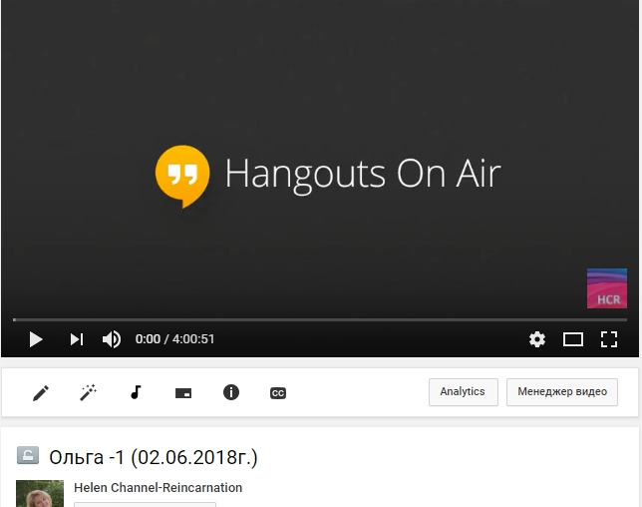Click the Helen Channel-Reincarnation channel name
The image size is (642, 507).
pyautogui.click(x=158, y=488)
